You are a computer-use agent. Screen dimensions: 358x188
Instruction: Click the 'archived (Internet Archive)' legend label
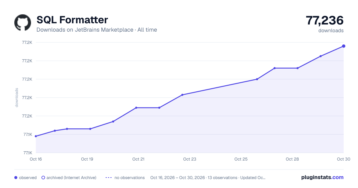pos(71,178)
